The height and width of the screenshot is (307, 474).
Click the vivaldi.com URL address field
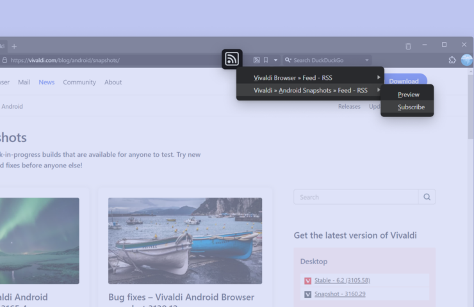(x=65, y=60)
